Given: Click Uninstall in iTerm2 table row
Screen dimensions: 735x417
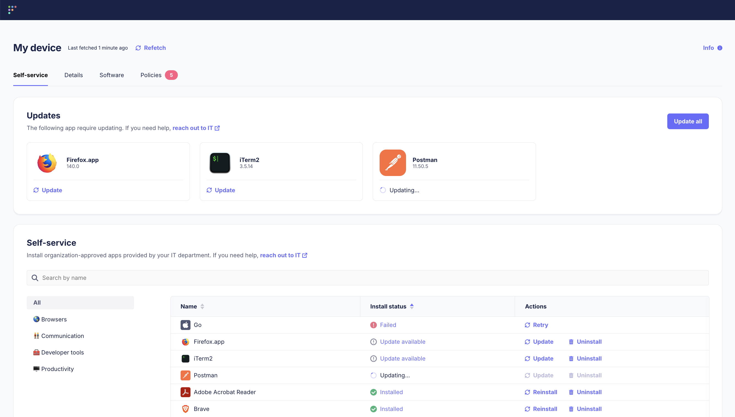Looking at the screenshot, I should [x=585, y=359].
